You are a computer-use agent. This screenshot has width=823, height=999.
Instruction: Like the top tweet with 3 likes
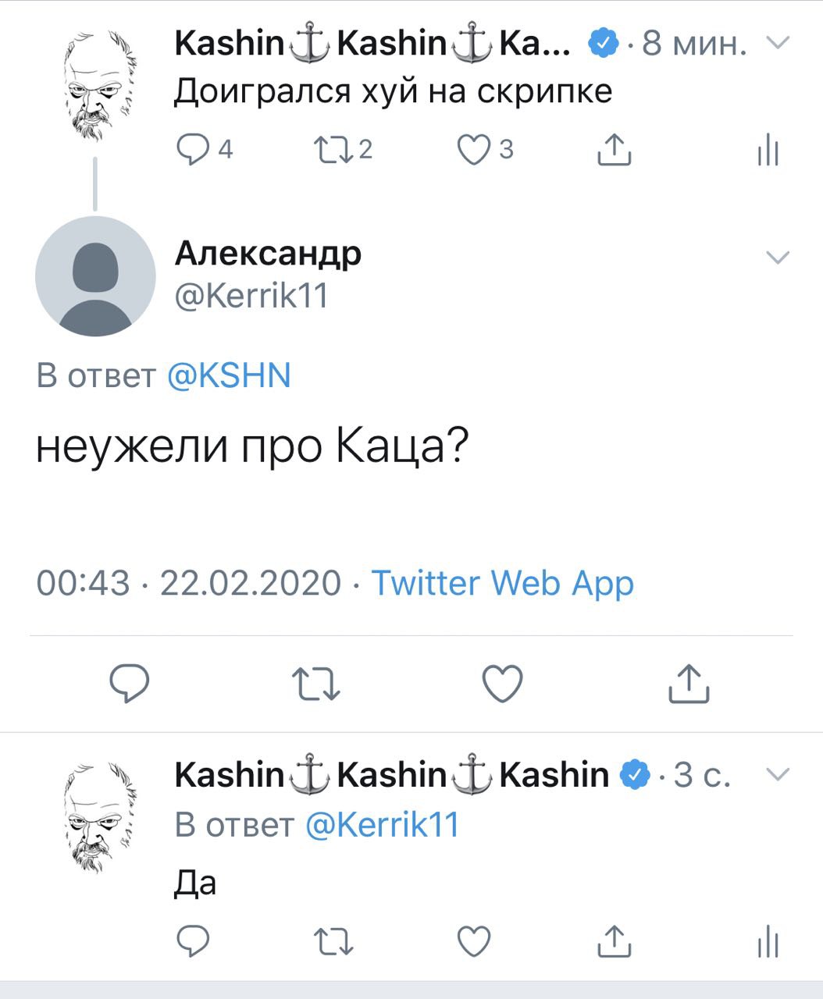[x=473, y=148]
